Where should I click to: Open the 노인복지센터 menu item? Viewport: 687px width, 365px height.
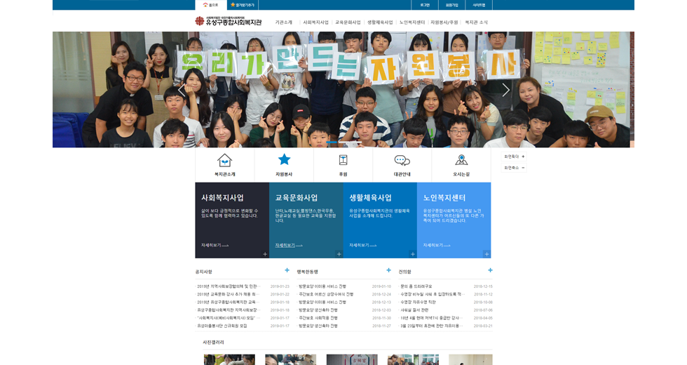point(411,22)
